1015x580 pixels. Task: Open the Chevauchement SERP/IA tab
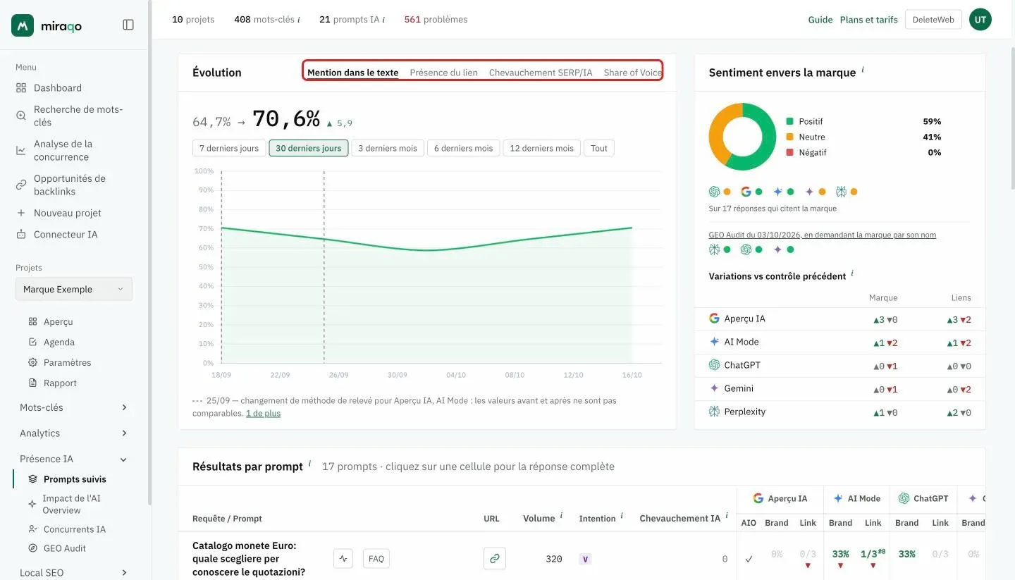coord(541,73)
